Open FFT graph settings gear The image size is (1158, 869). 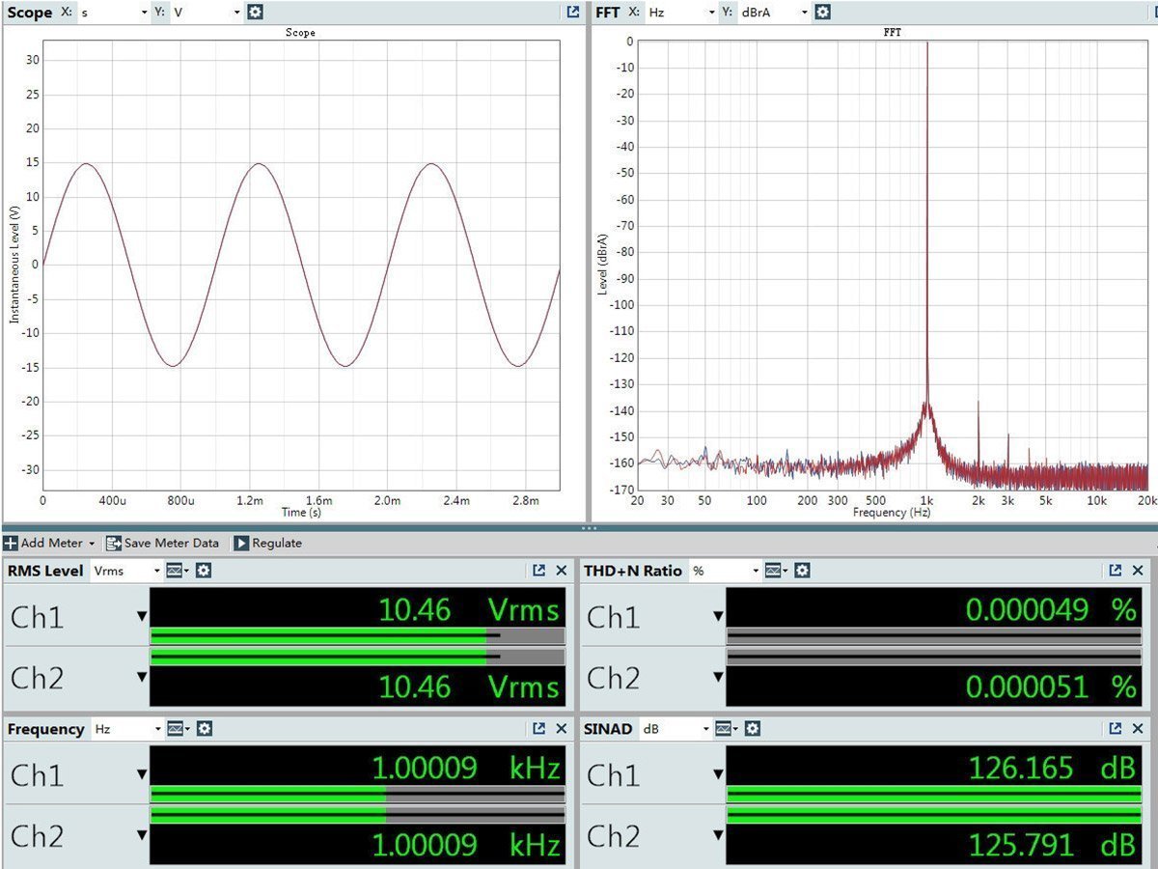tap(822, 13)
